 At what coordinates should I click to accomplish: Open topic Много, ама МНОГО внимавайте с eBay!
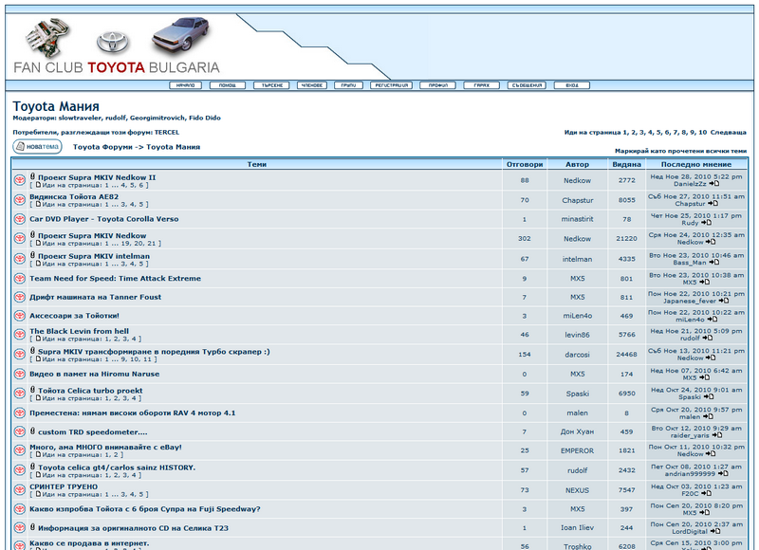pos(105,447)
